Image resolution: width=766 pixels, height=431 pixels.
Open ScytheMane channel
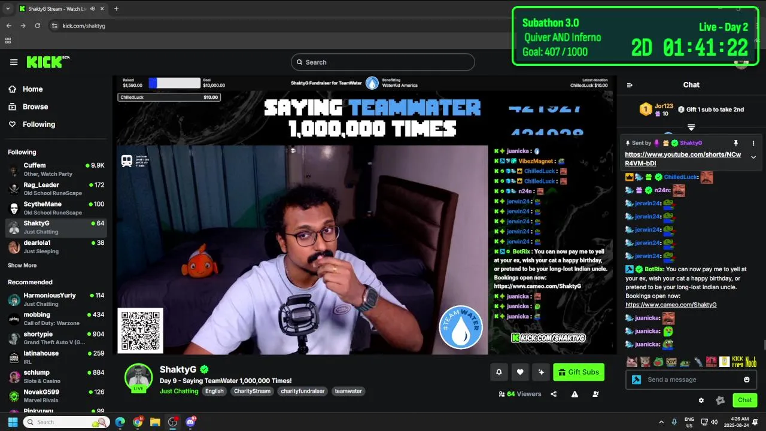pos(56,208)
